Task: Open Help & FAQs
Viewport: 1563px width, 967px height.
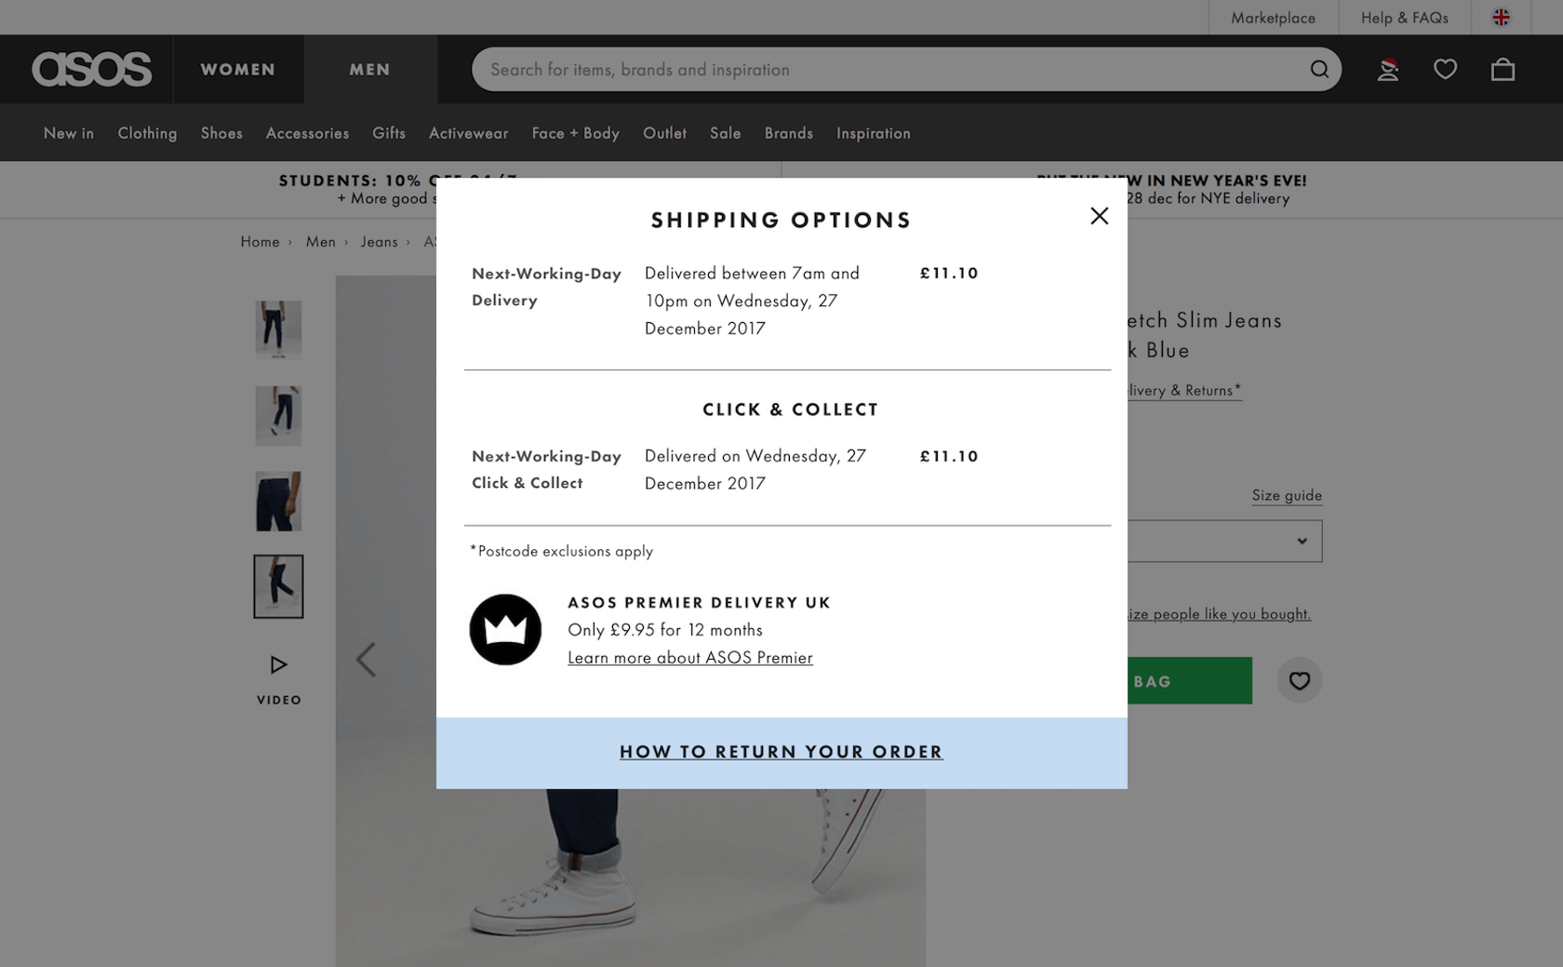Action: tap(1405, 18)
